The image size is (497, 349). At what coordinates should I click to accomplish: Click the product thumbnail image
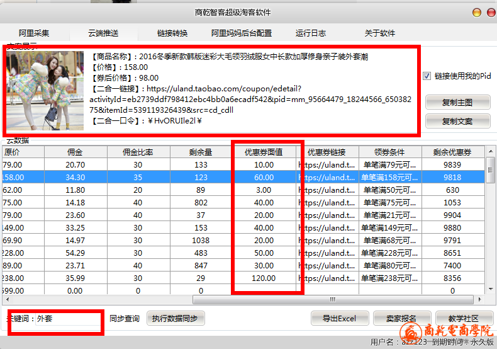(x=45, y=91)
